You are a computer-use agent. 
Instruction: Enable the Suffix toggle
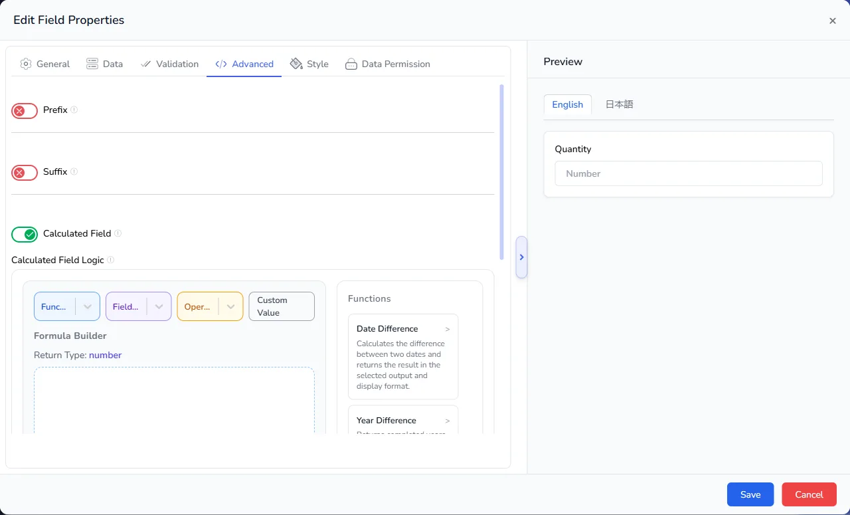pyautogui.click(x=25, y=173)
